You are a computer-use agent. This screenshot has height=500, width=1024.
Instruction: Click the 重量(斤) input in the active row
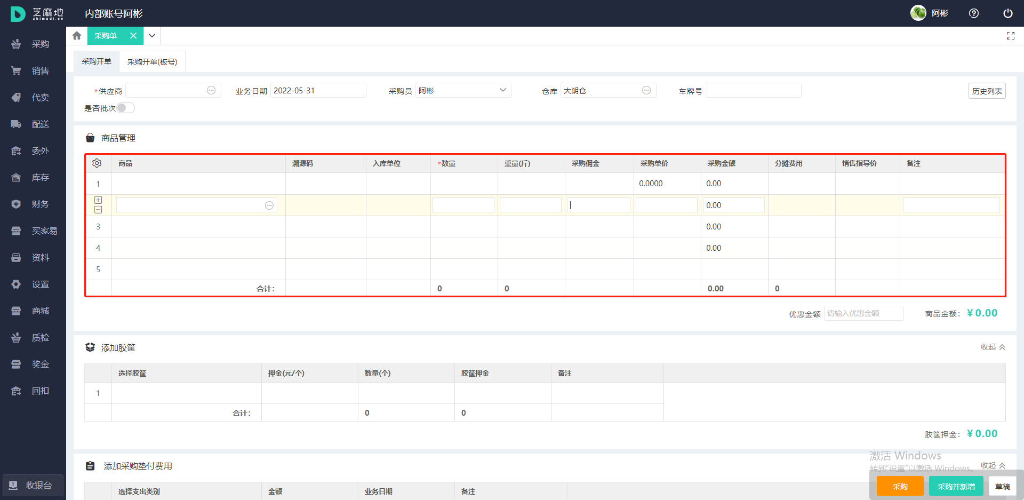pos(531,205)
